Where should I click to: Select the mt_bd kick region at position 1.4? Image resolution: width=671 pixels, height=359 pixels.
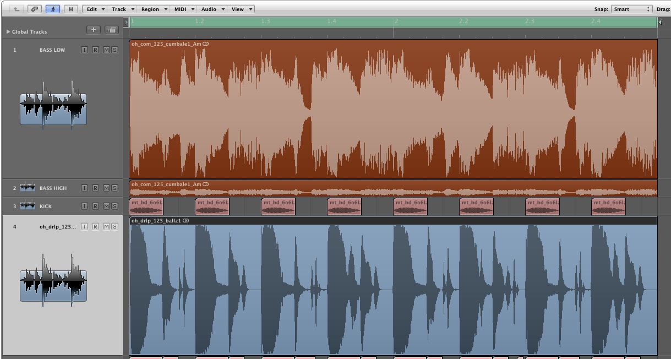click(x=345, y=206)
